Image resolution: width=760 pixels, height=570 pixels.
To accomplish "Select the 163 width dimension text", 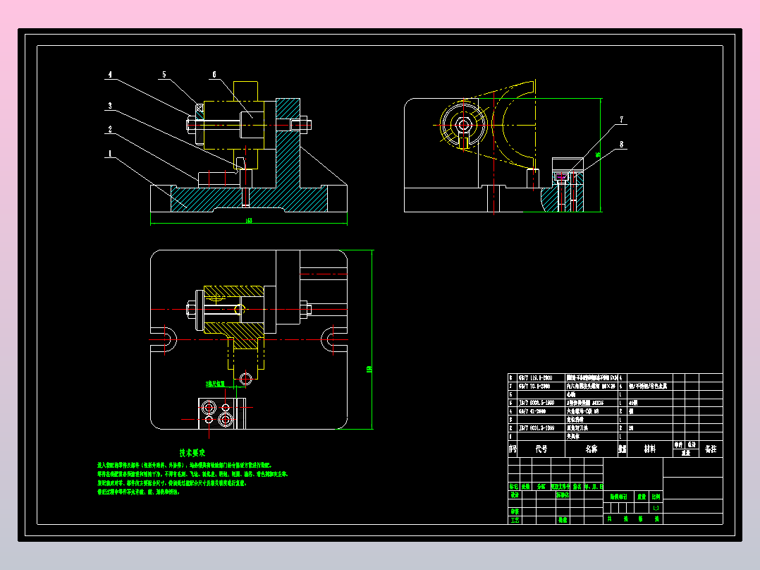I will tap(249, 221).
